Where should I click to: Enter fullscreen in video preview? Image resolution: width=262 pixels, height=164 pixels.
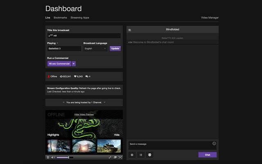click(x=120, y=157)
